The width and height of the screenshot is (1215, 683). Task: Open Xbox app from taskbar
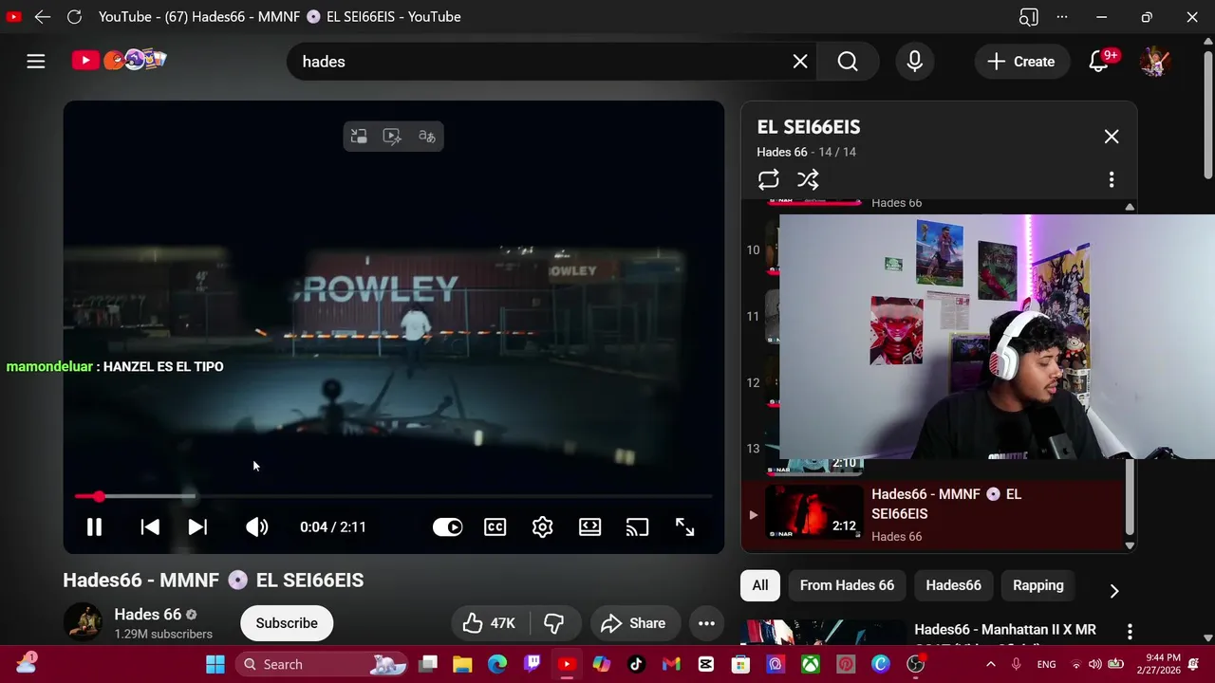click(x=811, y=664)
